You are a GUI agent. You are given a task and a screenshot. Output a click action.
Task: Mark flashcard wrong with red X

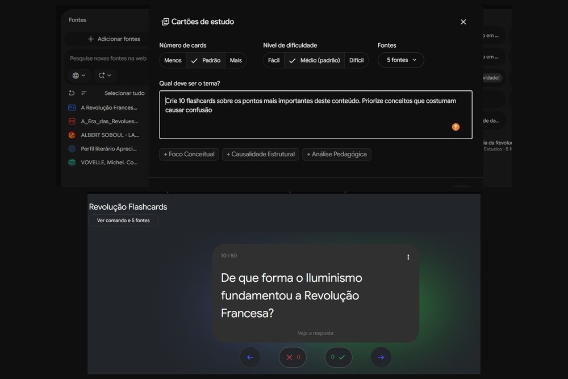coord(293,357)
